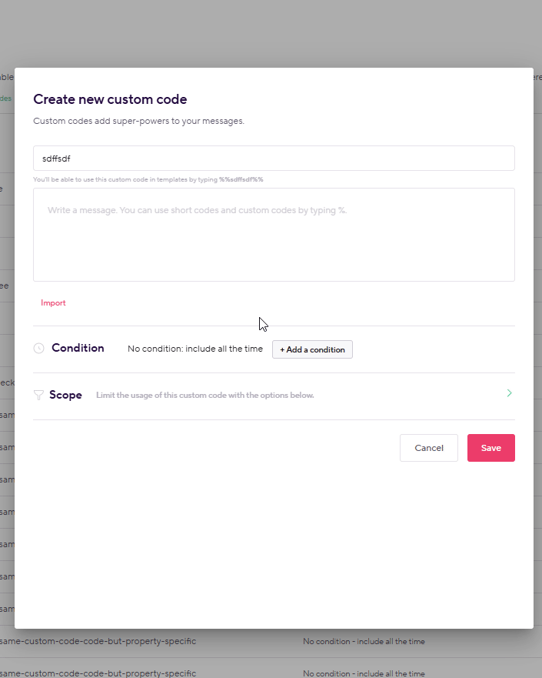Screen dimensions: 542x678
Task: Click the Scope heading to expand options
Action: (x=65, y=395)
